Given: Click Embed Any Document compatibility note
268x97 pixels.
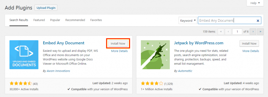Looking at the screenshot, I should point(97,89).
